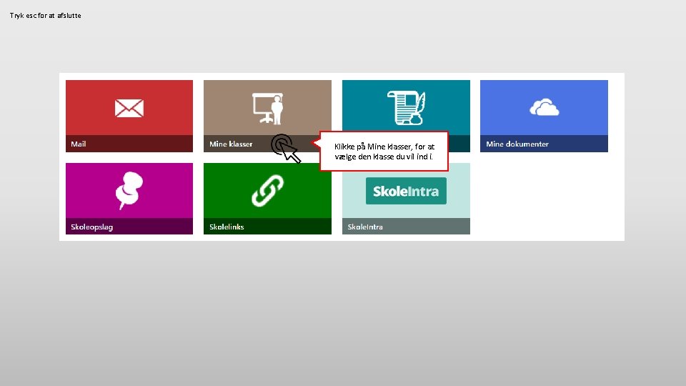
Task: Open the scroll and quill icon tile
Action: tap(406, 108)
